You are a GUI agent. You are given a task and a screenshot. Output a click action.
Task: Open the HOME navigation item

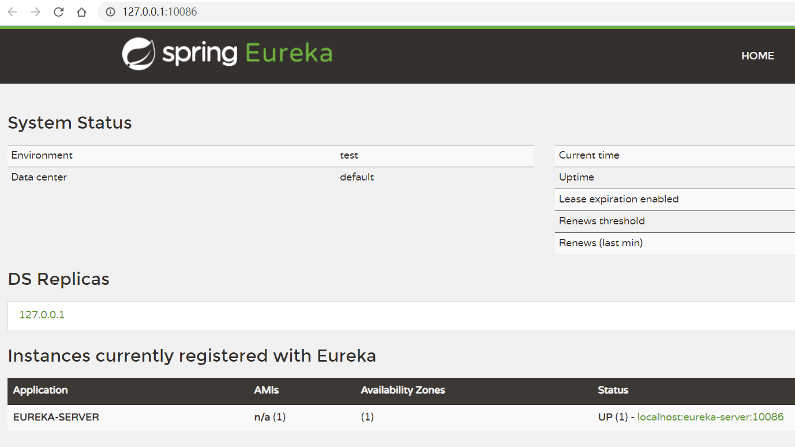point(757,56)
